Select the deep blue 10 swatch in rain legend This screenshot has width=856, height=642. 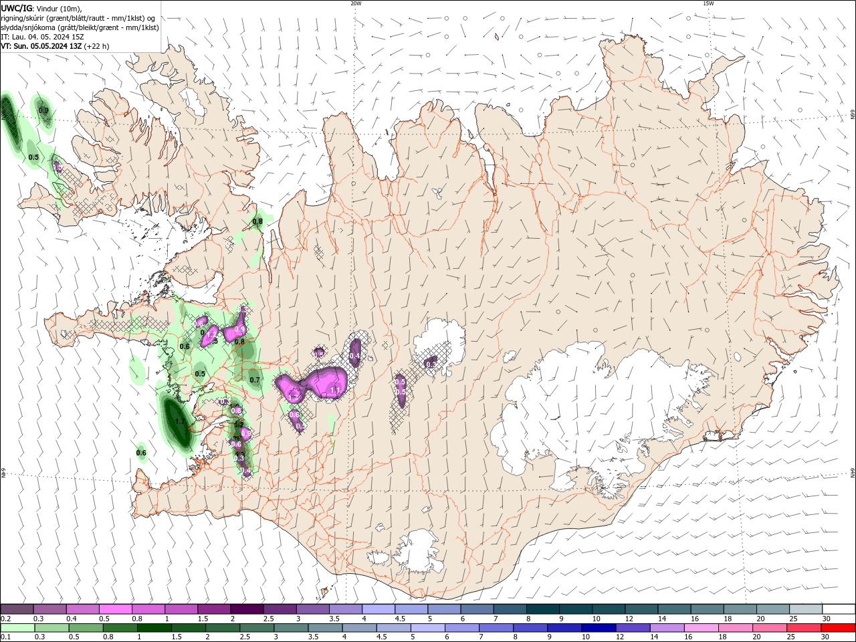[x=599, y=628]
